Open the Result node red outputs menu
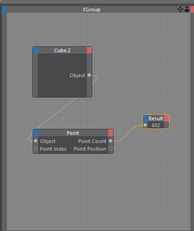The image size is (194, 231). [167, 118]
